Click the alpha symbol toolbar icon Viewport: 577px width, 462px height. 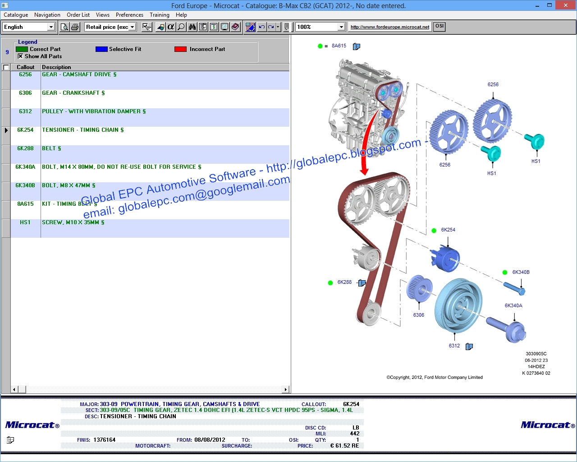point(171,27)
